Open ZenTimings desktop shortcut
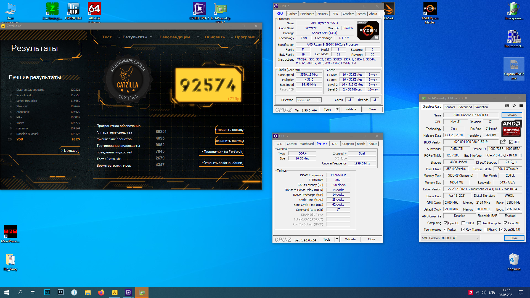The height and width of the screenshot is (298, 530). coord(52,11)
